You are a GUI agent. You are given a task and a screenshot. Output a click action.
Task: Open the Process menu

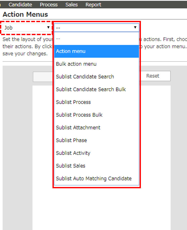tap(48, 4)
